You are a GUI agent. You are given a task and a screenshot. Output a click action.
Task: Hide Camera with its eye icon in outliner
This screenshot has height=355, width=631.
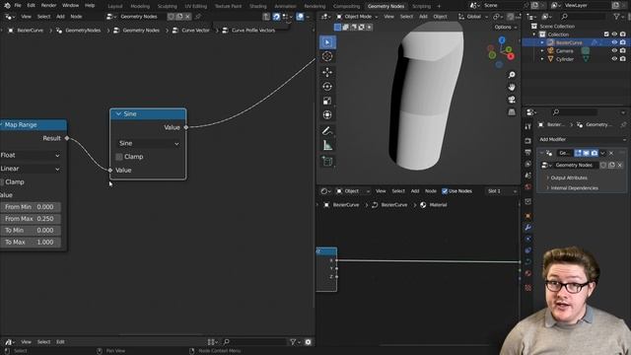click(x=614, y=50)
